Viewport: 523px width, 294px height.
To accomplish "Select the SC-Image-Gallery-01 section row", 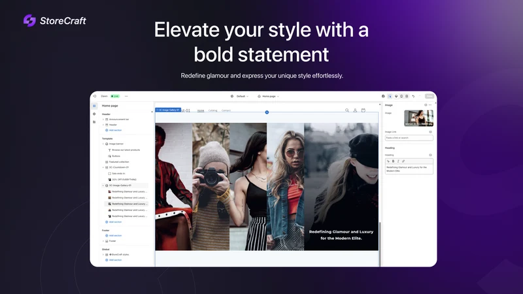I will pyautogui.click(x=125, y=186).
